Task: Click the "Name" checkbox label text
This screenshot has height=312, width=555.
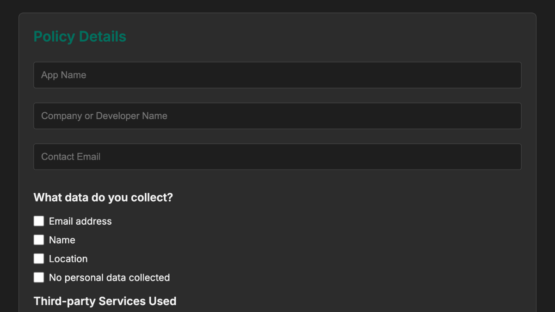Action: (x=62, y=240)
